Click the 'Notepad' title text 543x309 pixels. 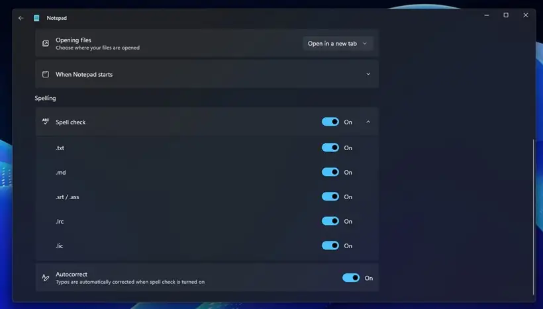click(x=57, y=18)
